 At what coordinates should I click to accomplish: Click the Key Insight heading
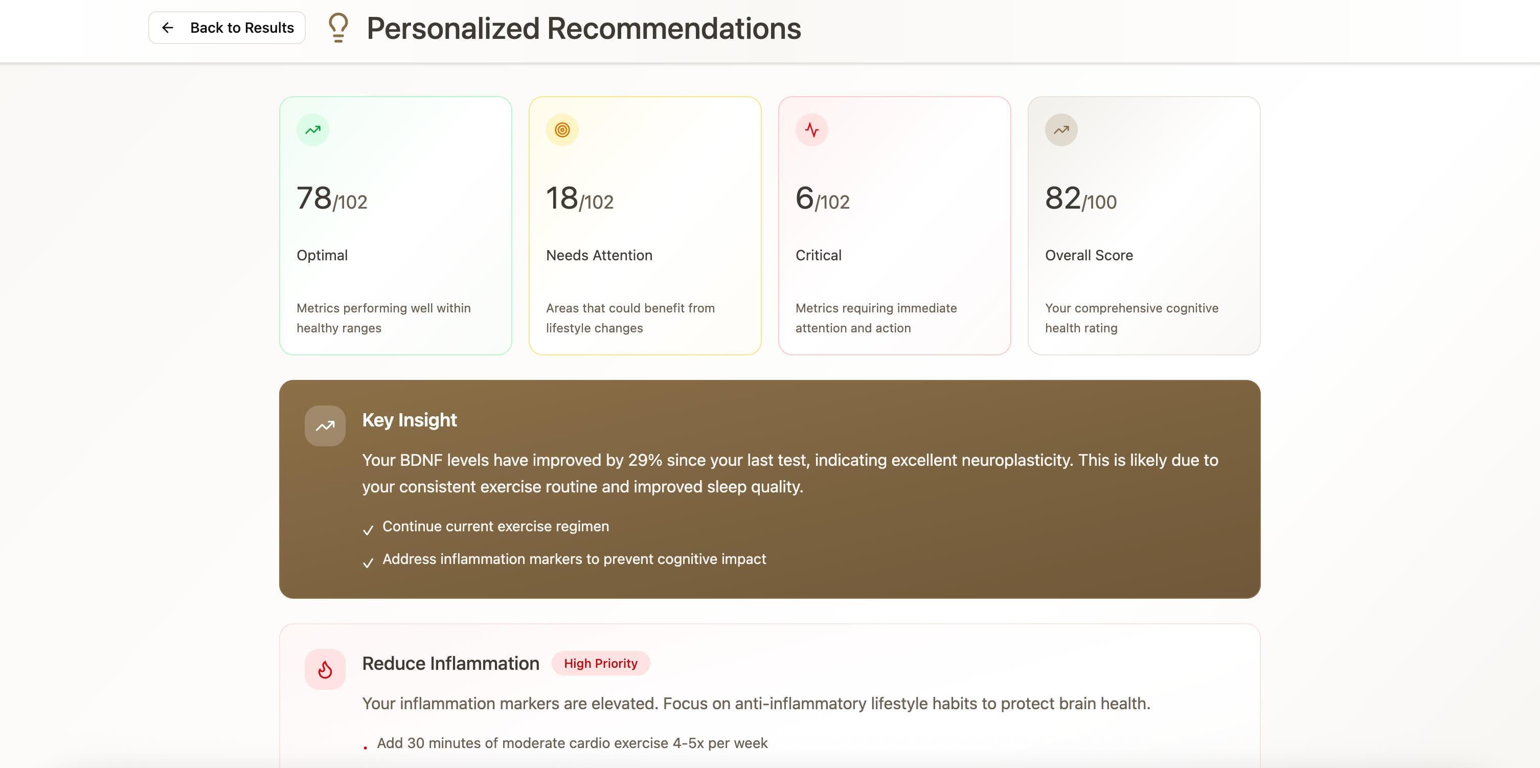(x=409, y=420)
